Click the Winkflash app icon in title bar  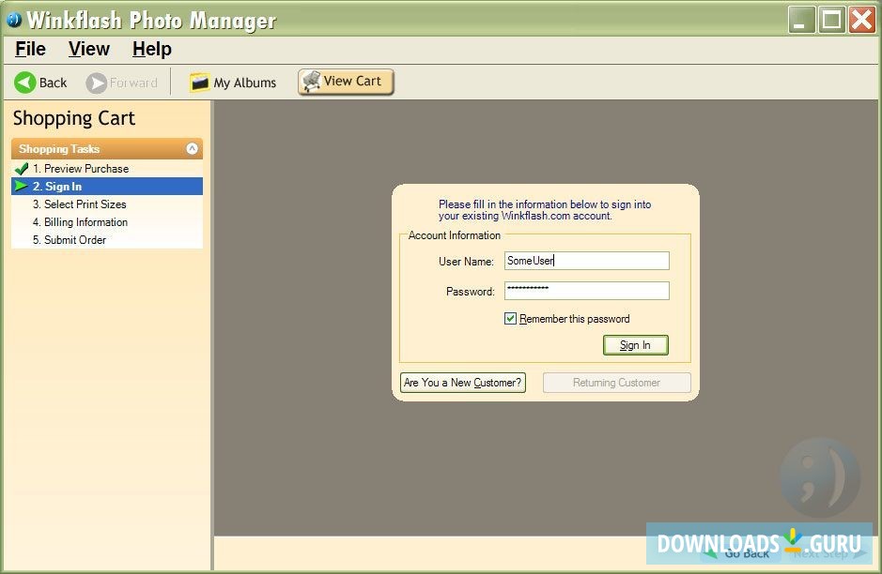coord(13,19)
